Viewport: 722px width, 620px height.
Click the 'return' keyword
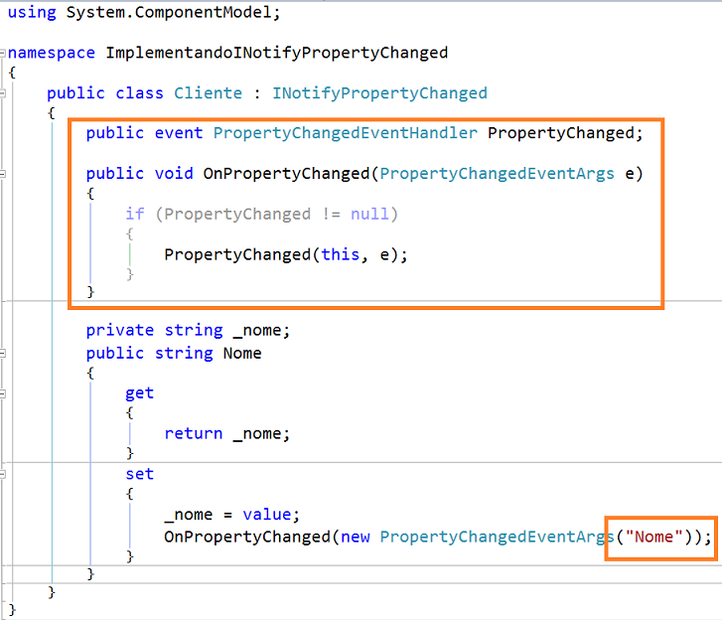194,434
